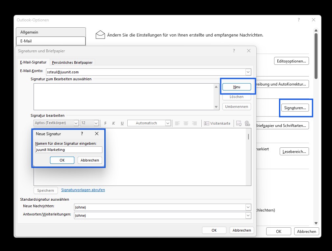332x251 pixels.
Task: Click help icon in Signaturen und Briefpapier
Action: pos(234,51)
